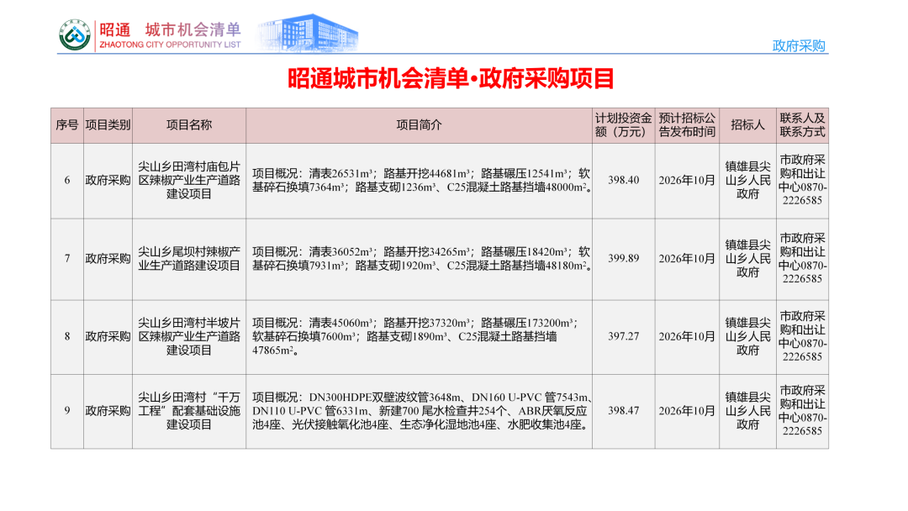Click project name 尖山乡田湾村庙包片区辣椒产业生产道路建设项目
Image resolution: width=908 pixels, height=511 pixels.
tap(189, 181)
